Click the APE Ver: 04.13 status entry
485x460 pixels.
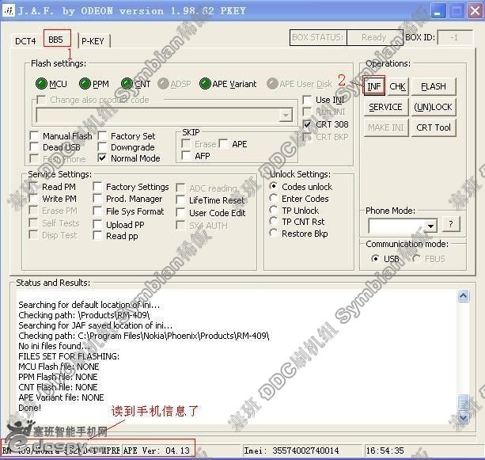click(157, 450)
